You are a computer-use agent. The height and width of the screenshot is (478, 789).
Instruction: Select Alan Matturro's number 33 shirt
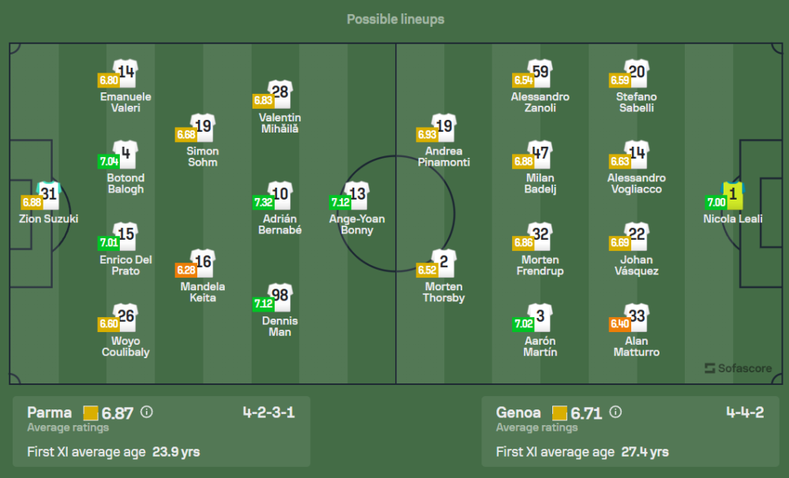coord(636,317)
